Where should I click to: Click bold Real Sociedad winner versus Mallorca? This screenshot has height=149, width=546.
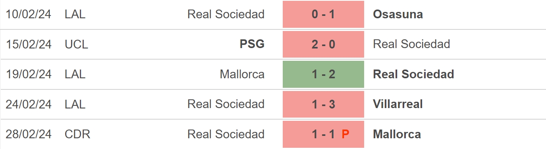coord(413,74)
